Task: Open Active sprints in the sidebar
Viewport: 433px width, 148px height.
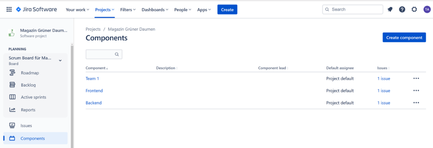Action: click(33, 97)
